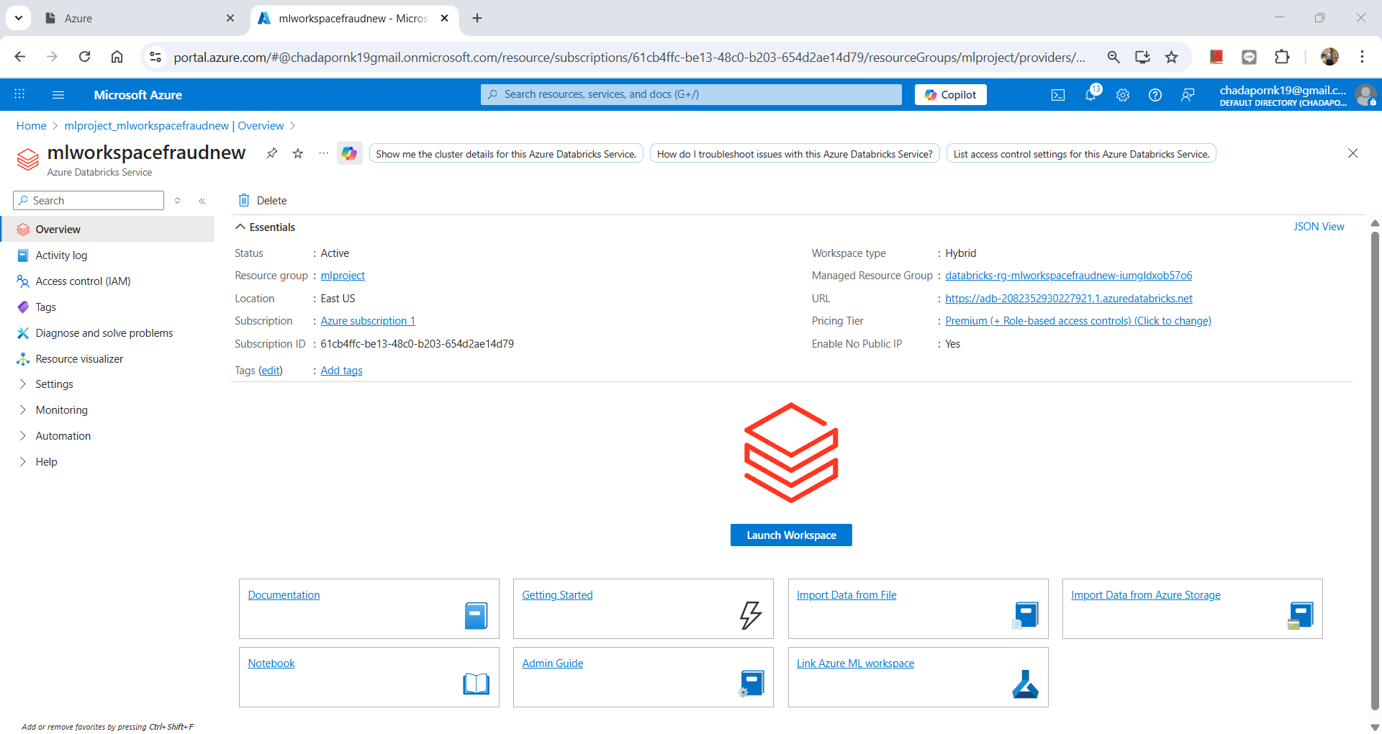Click the Documentation book icon
Screen dimensions: 1382x734
476,615
